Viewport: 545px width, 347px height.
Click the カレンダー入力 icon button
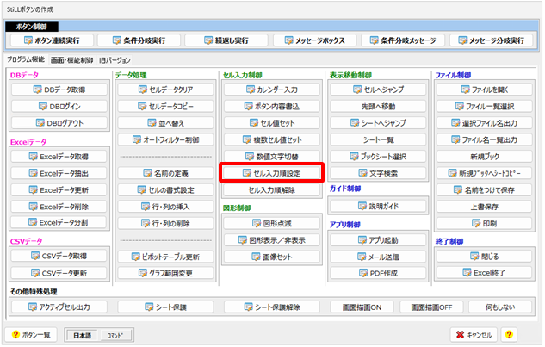click(271, 90)
